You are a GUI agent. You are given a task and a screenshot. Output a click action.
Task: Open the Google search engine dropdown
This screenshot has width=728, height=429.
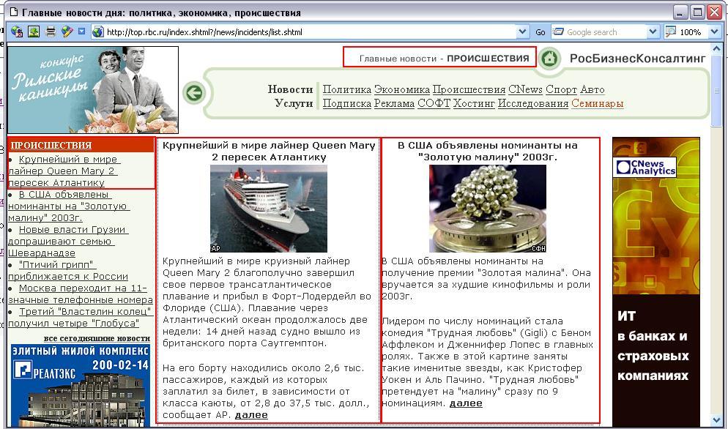[653, 32]
